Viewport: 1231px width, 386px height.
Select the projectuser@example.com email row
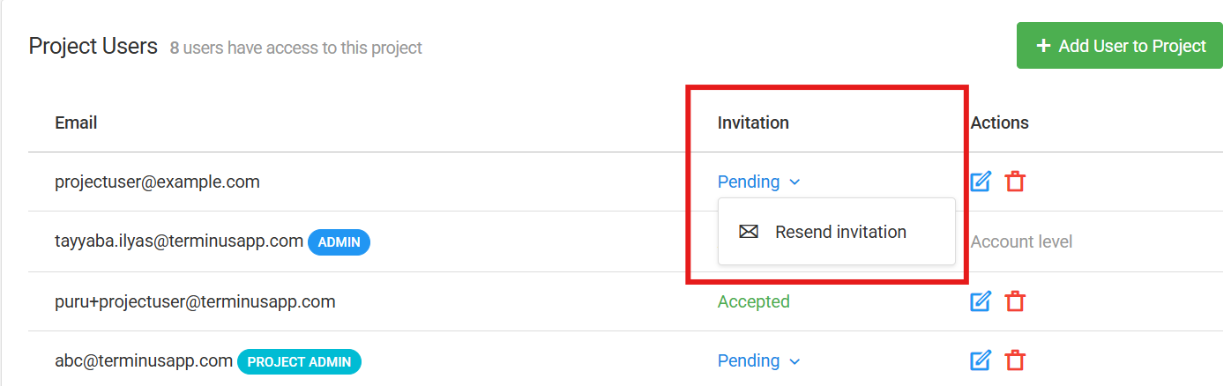click(615, 182)
